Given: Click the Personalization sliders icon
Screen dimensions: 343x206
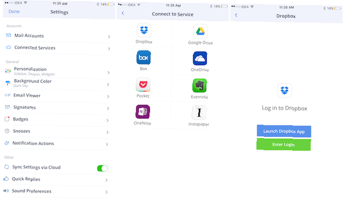Looking at the screenshot, I should click(x=8, y=71).
